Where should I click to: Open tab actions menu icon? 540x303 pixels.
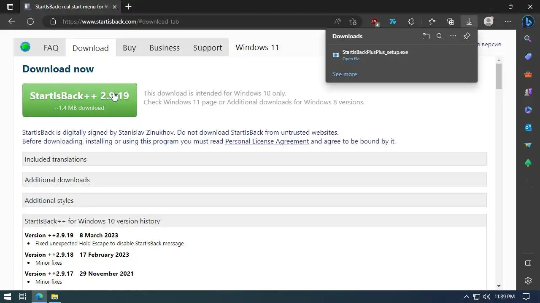[x=10, y=7]
